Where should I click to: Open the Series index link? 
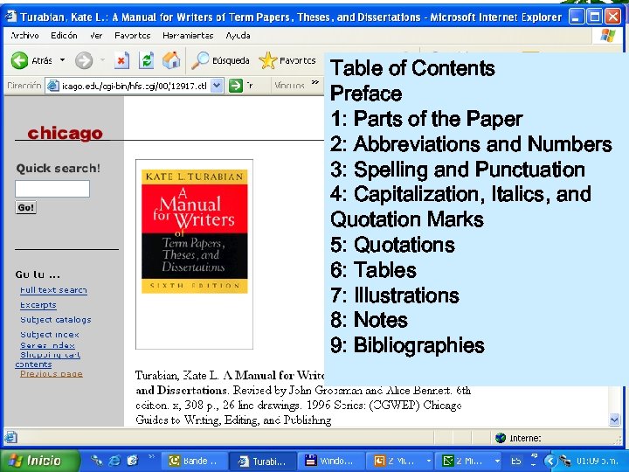47,345
